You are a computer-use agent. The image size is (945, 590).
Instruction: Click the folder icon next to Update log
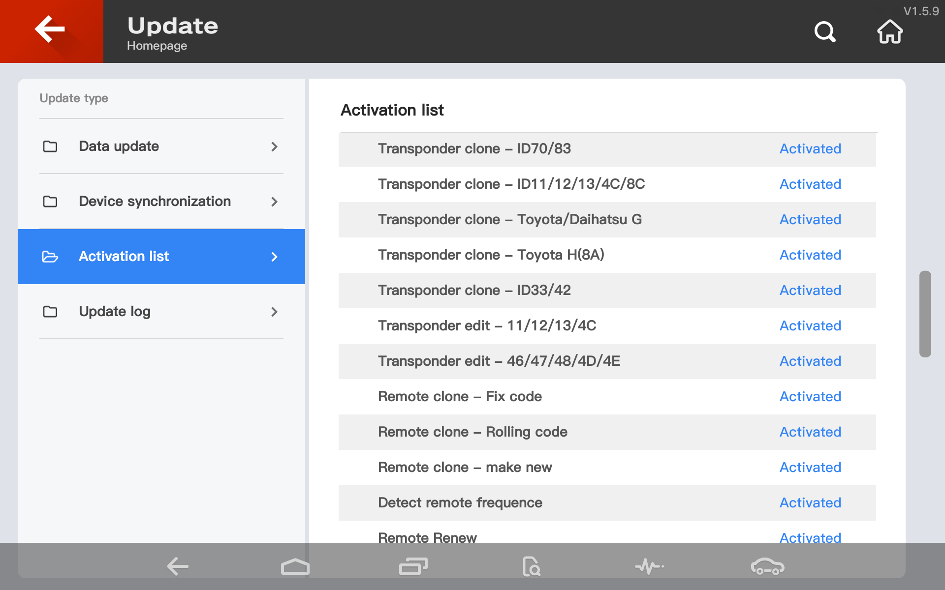50,311
